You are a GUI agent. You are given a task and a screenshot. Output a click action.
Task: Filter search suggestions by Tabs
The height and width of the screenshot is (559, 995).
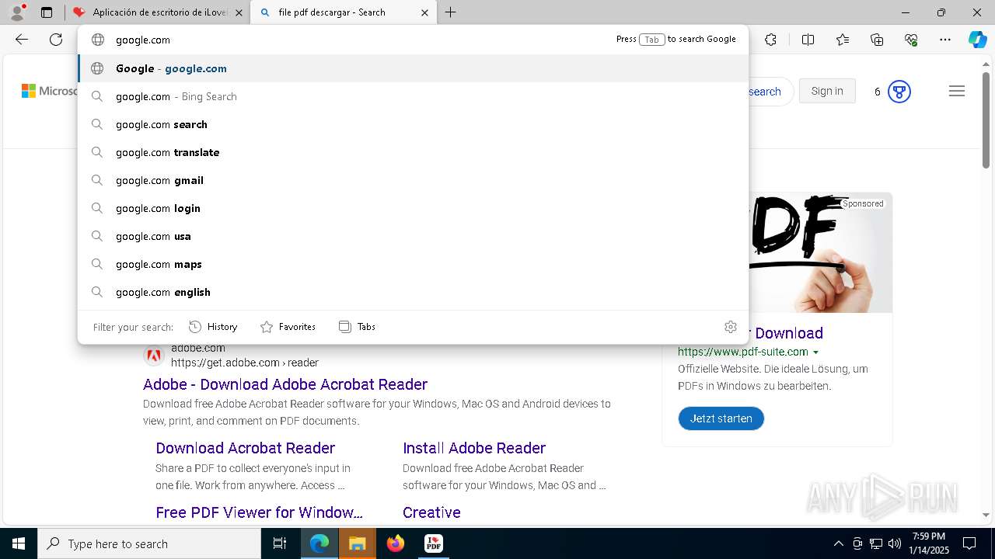click(x=357, y=327)
